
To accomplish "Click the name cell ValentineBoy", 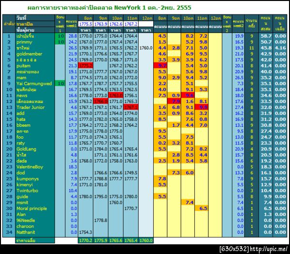I will tap(35, 167).
